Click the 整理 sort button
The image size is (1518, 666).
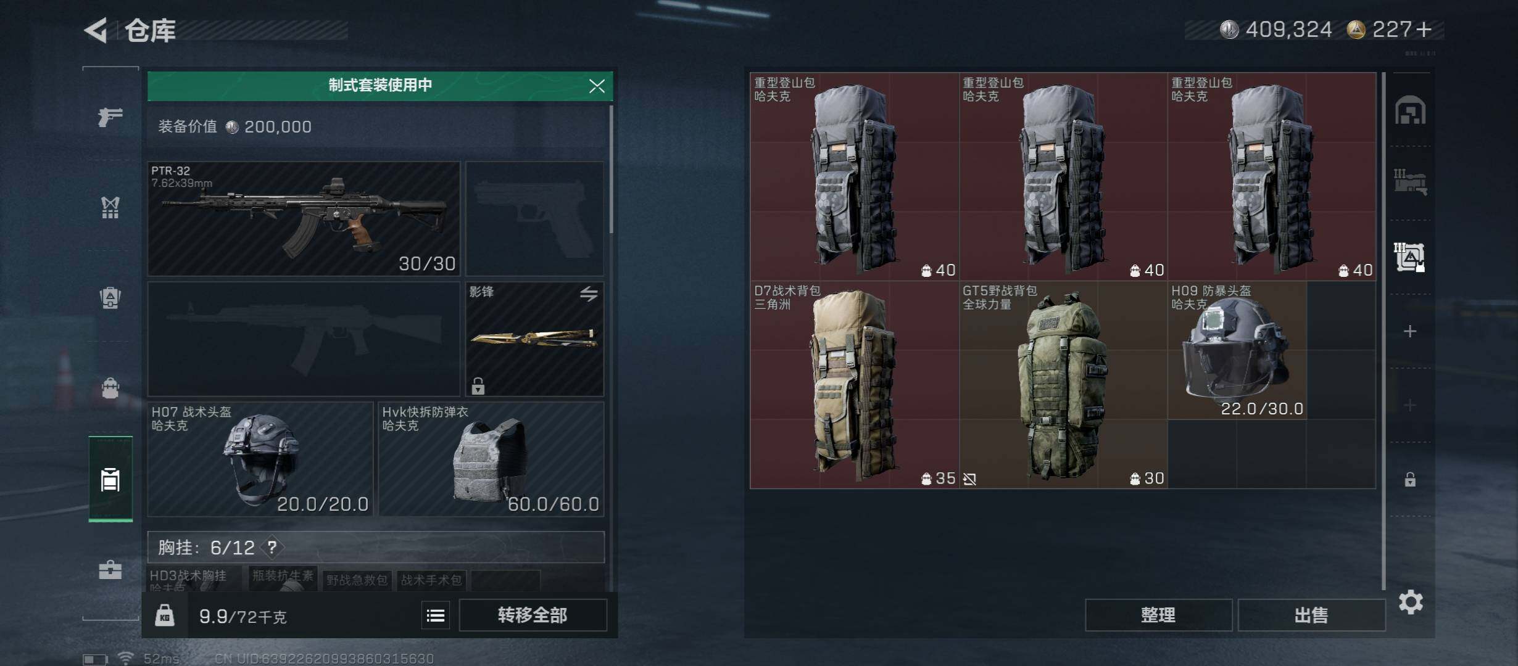(1158, 615)
